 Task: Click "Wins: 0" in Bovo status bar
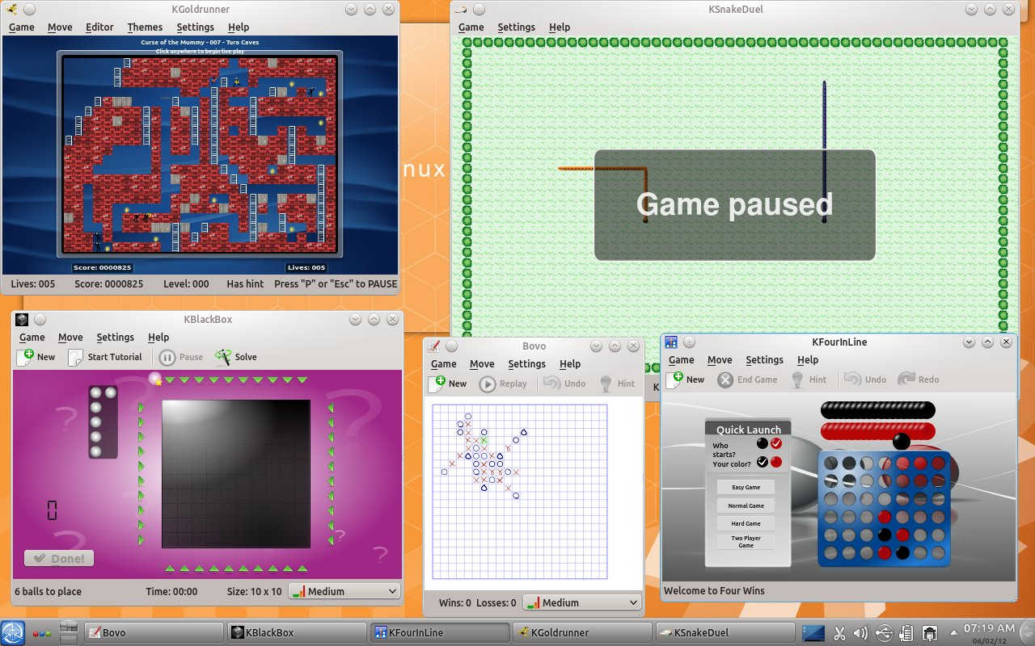pyautogui.click(x=455, y=602)
